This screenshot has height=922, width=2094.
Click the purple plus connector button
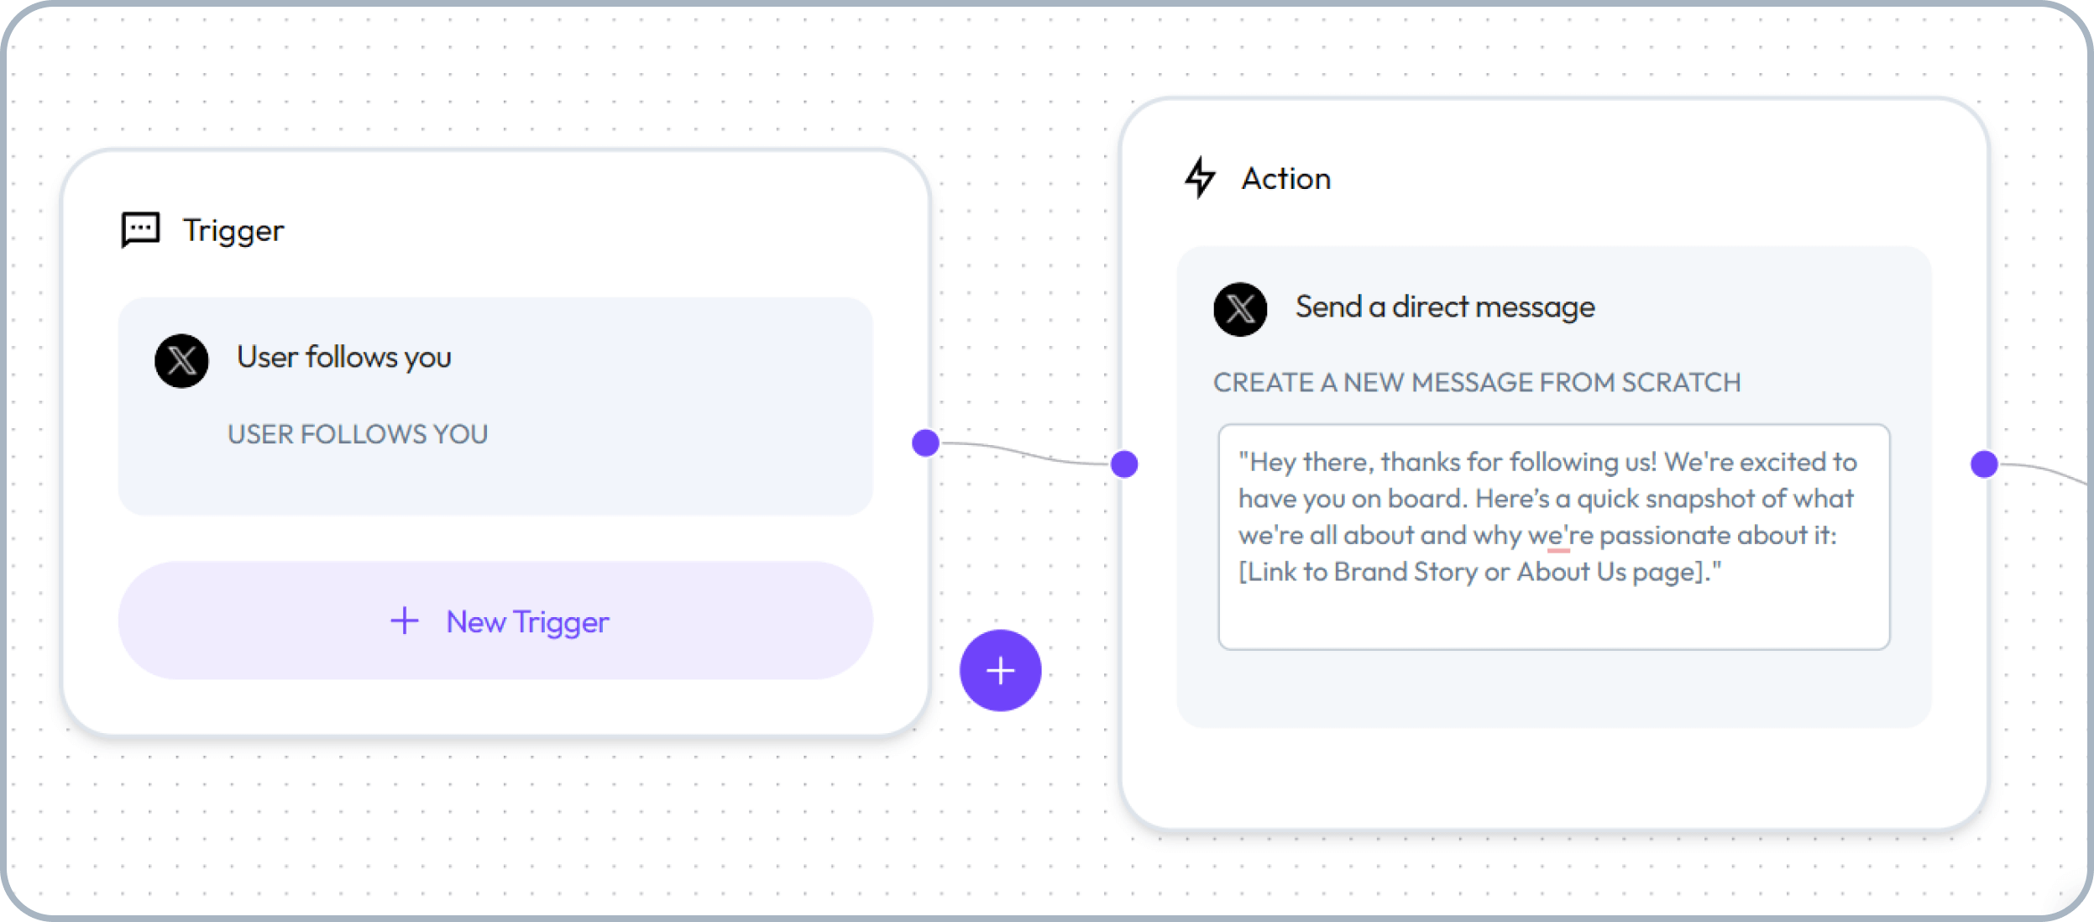(1000, 669)
